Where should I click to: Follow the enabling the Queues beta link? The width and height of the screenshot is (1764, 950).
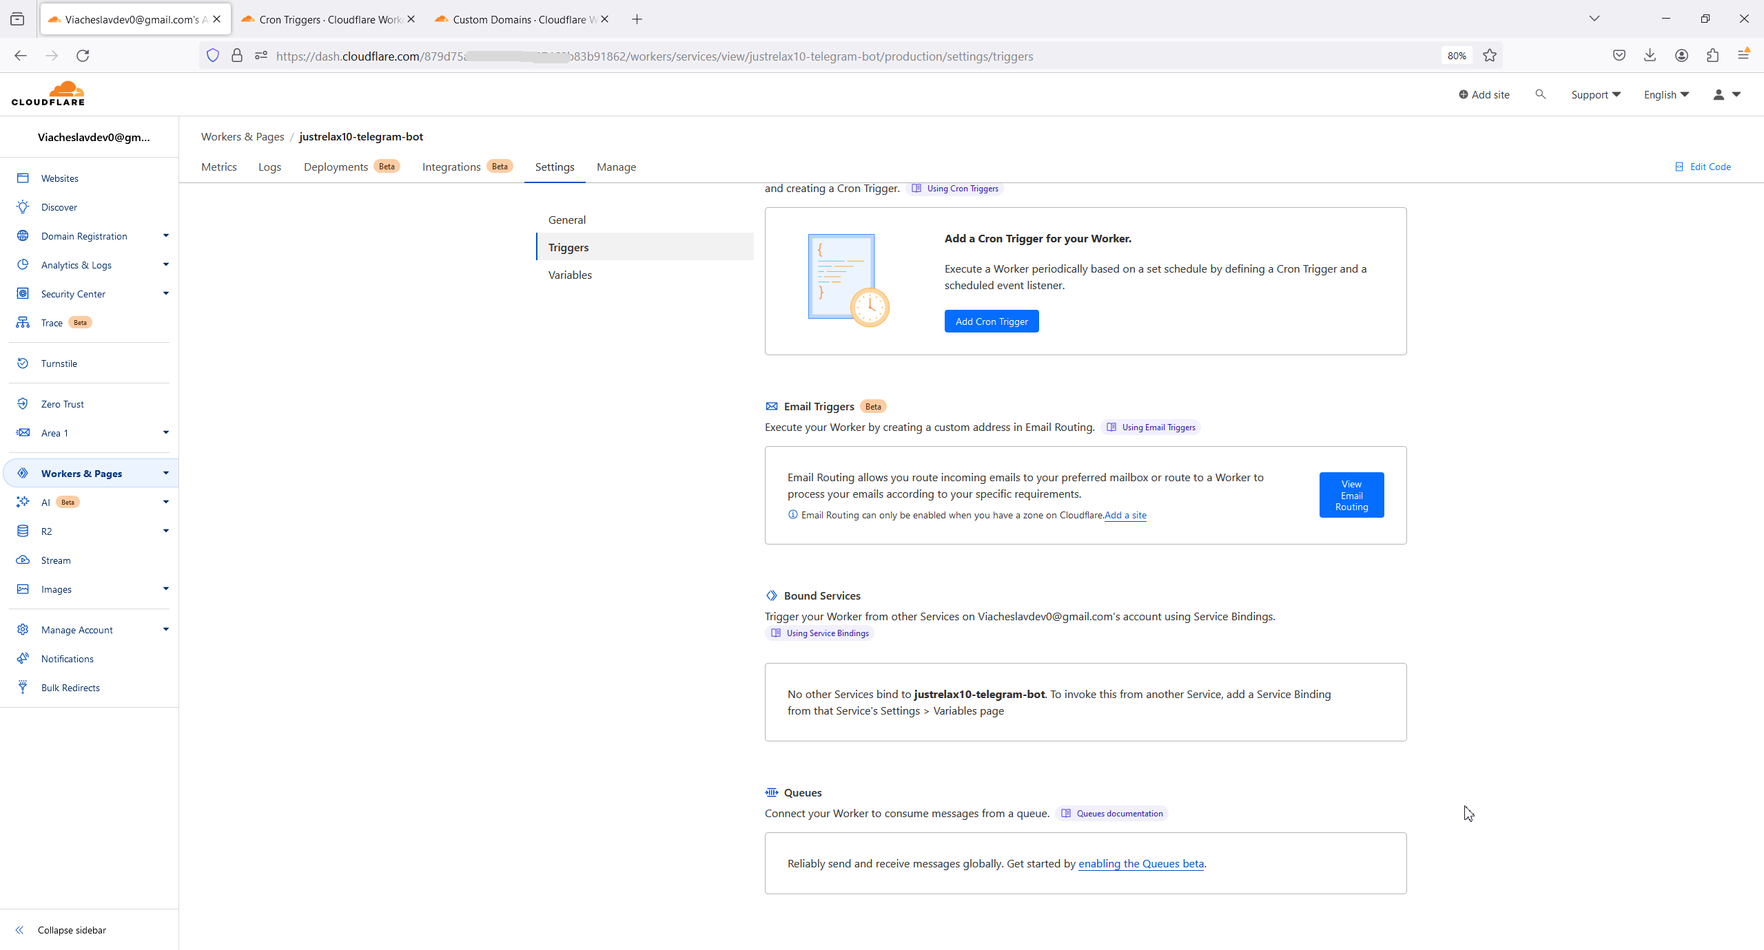[1140, 864]
